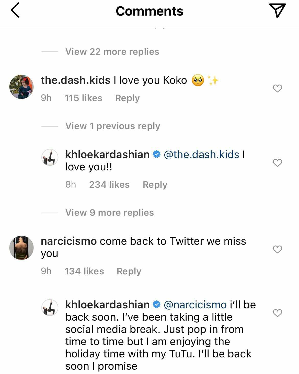View the 234 likes list
Screen dimensions: 299x374
click(x=109, y=185)
